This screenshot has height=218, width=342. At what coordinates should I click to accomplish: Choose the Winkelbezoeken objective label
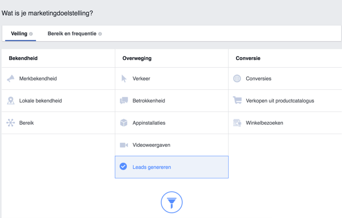pyautogui.click(x=264, y=123)
